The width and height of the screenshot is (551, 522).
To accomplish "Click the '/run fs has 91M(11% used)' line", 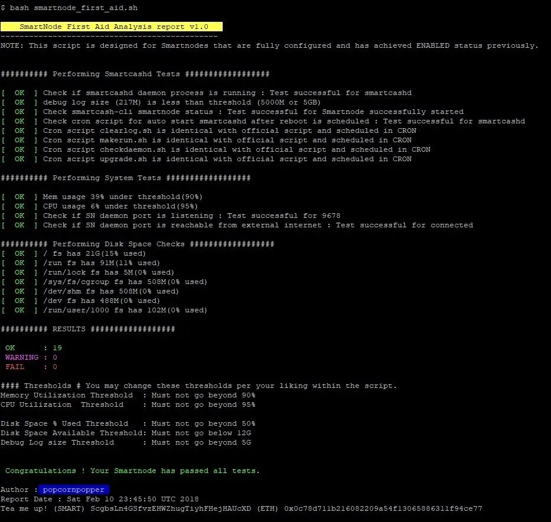I will point(80,263).
